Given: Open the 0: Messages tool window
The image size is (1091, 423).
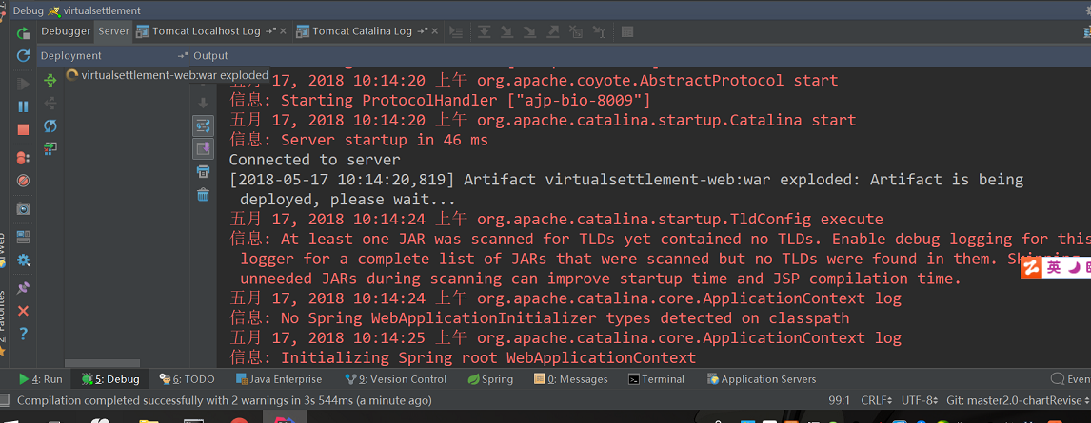Looking at the screenshot, I should (570, 379).
